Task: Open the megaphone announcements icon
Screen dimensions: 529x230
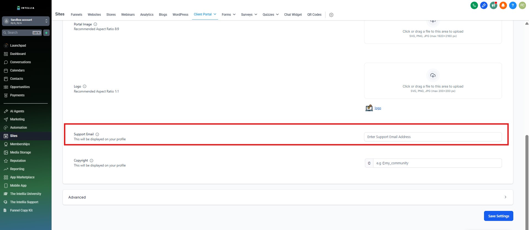Action: (493, 5)
